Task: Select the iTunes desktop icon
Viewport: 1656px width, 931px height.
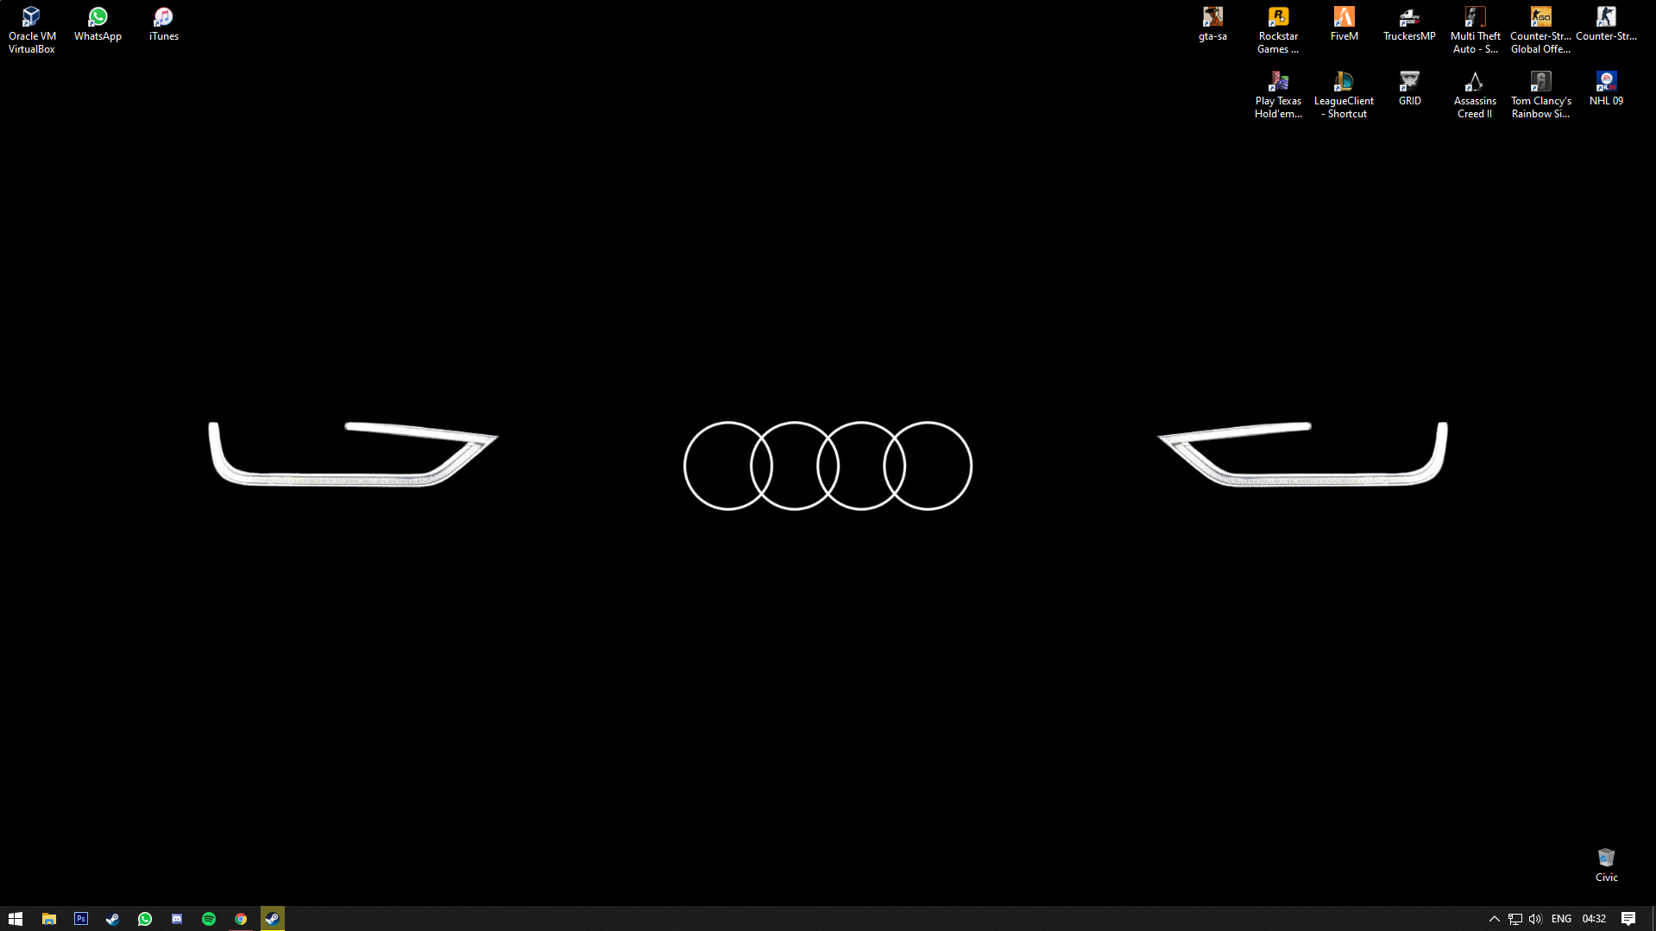Action: tap(163, 24)
